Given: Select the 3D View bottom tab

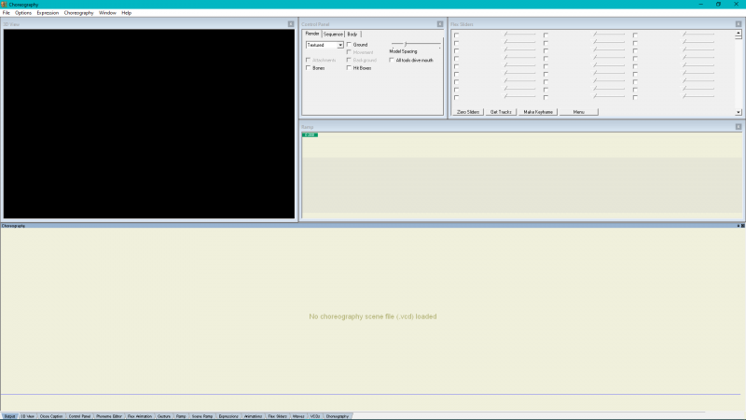Looking at the screenshot, I should [x=28, y=416].
